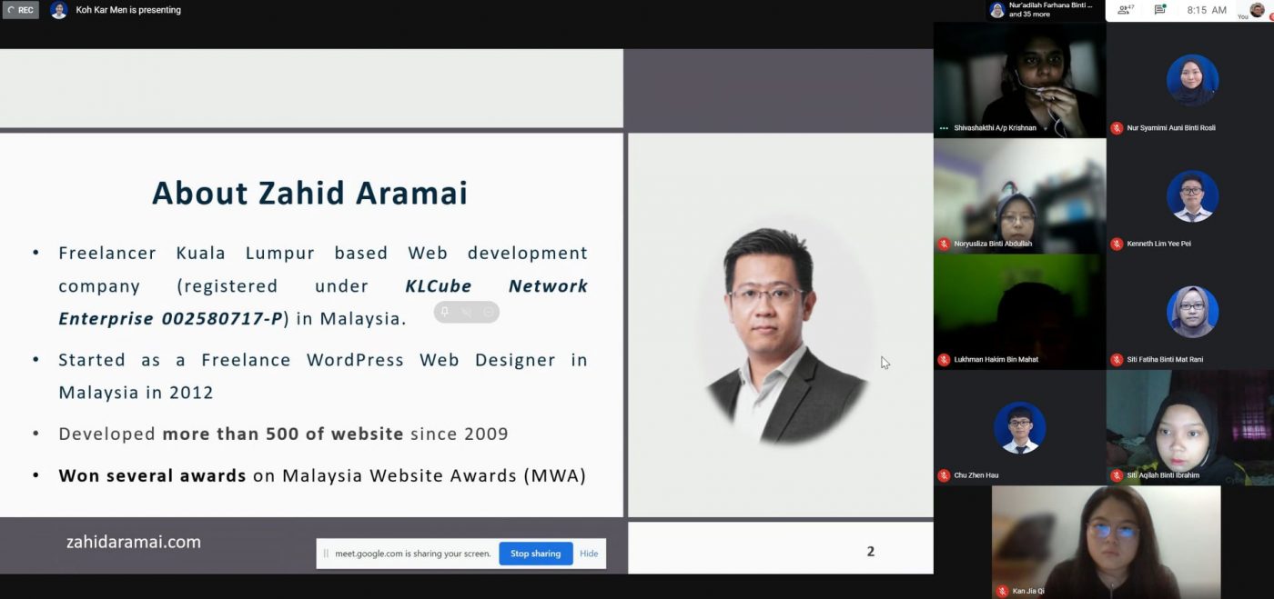Click Koh Kar Men's presenter avatar top-left

[58, 10]
